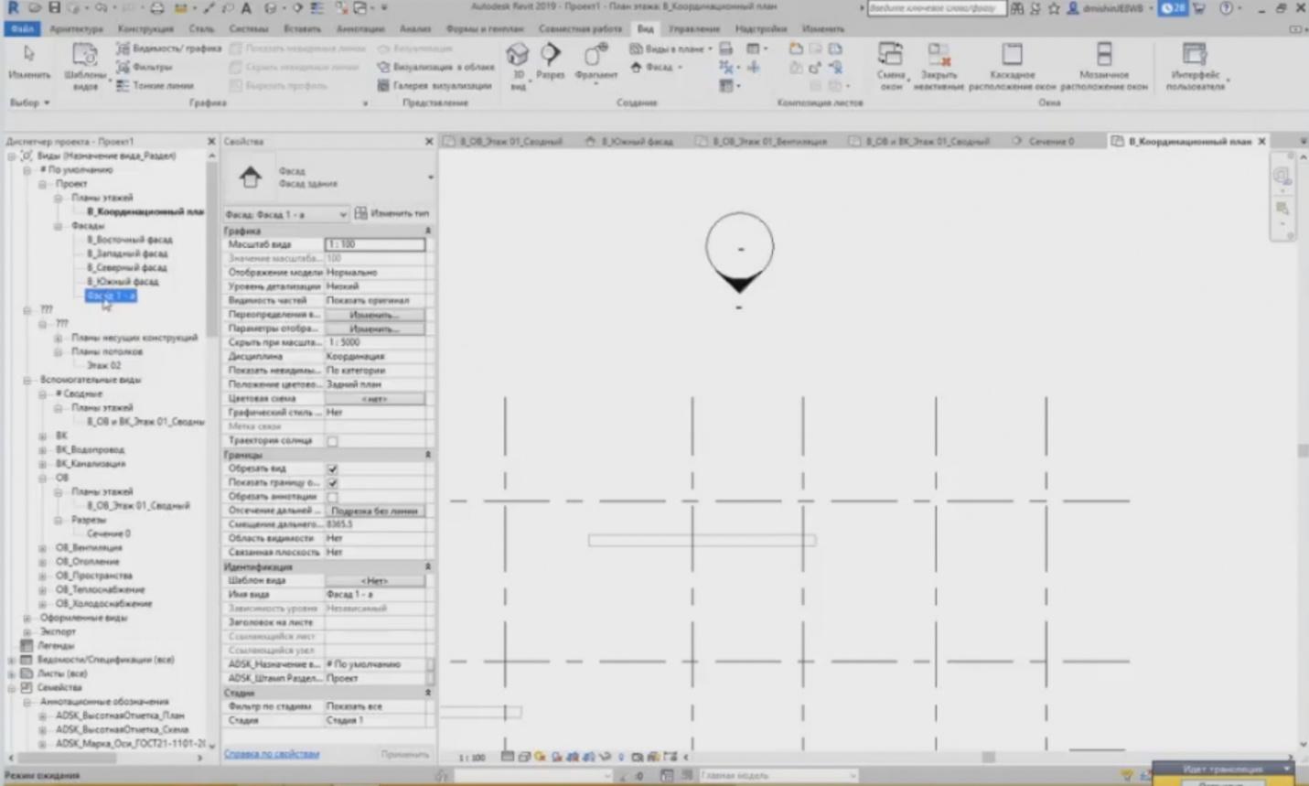Switch to the Сечение 0 view tab
This screenshot has width=1309, height=786.
(1044, 142)
